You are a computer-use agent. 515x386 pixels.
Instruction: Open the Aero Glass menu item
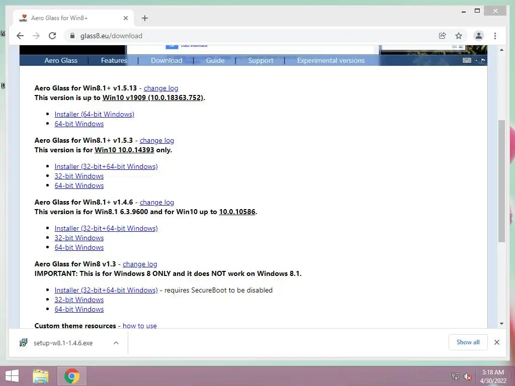pos(61,60)
